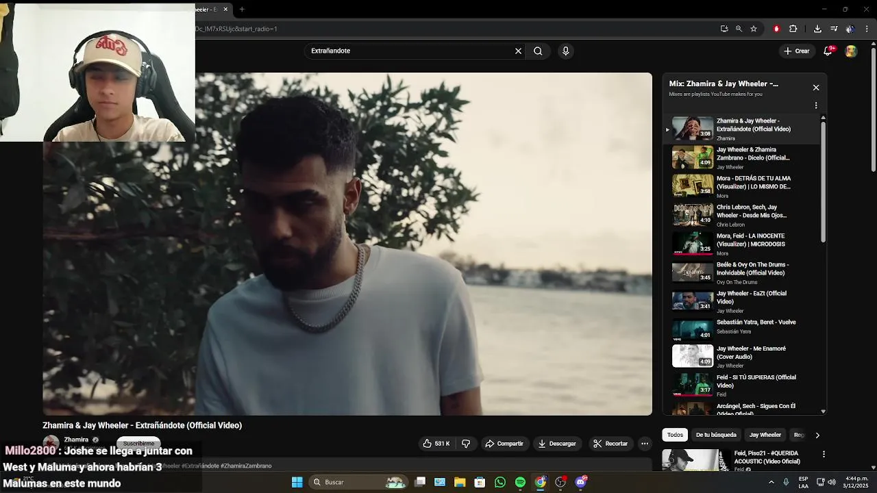Play Mora, Feid - LA INOCENTE

coord(741,244)
